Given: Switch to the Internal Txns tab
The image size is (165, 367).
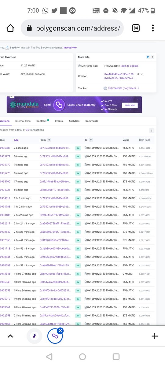Looking at the screenshot, I should point(23,121).
